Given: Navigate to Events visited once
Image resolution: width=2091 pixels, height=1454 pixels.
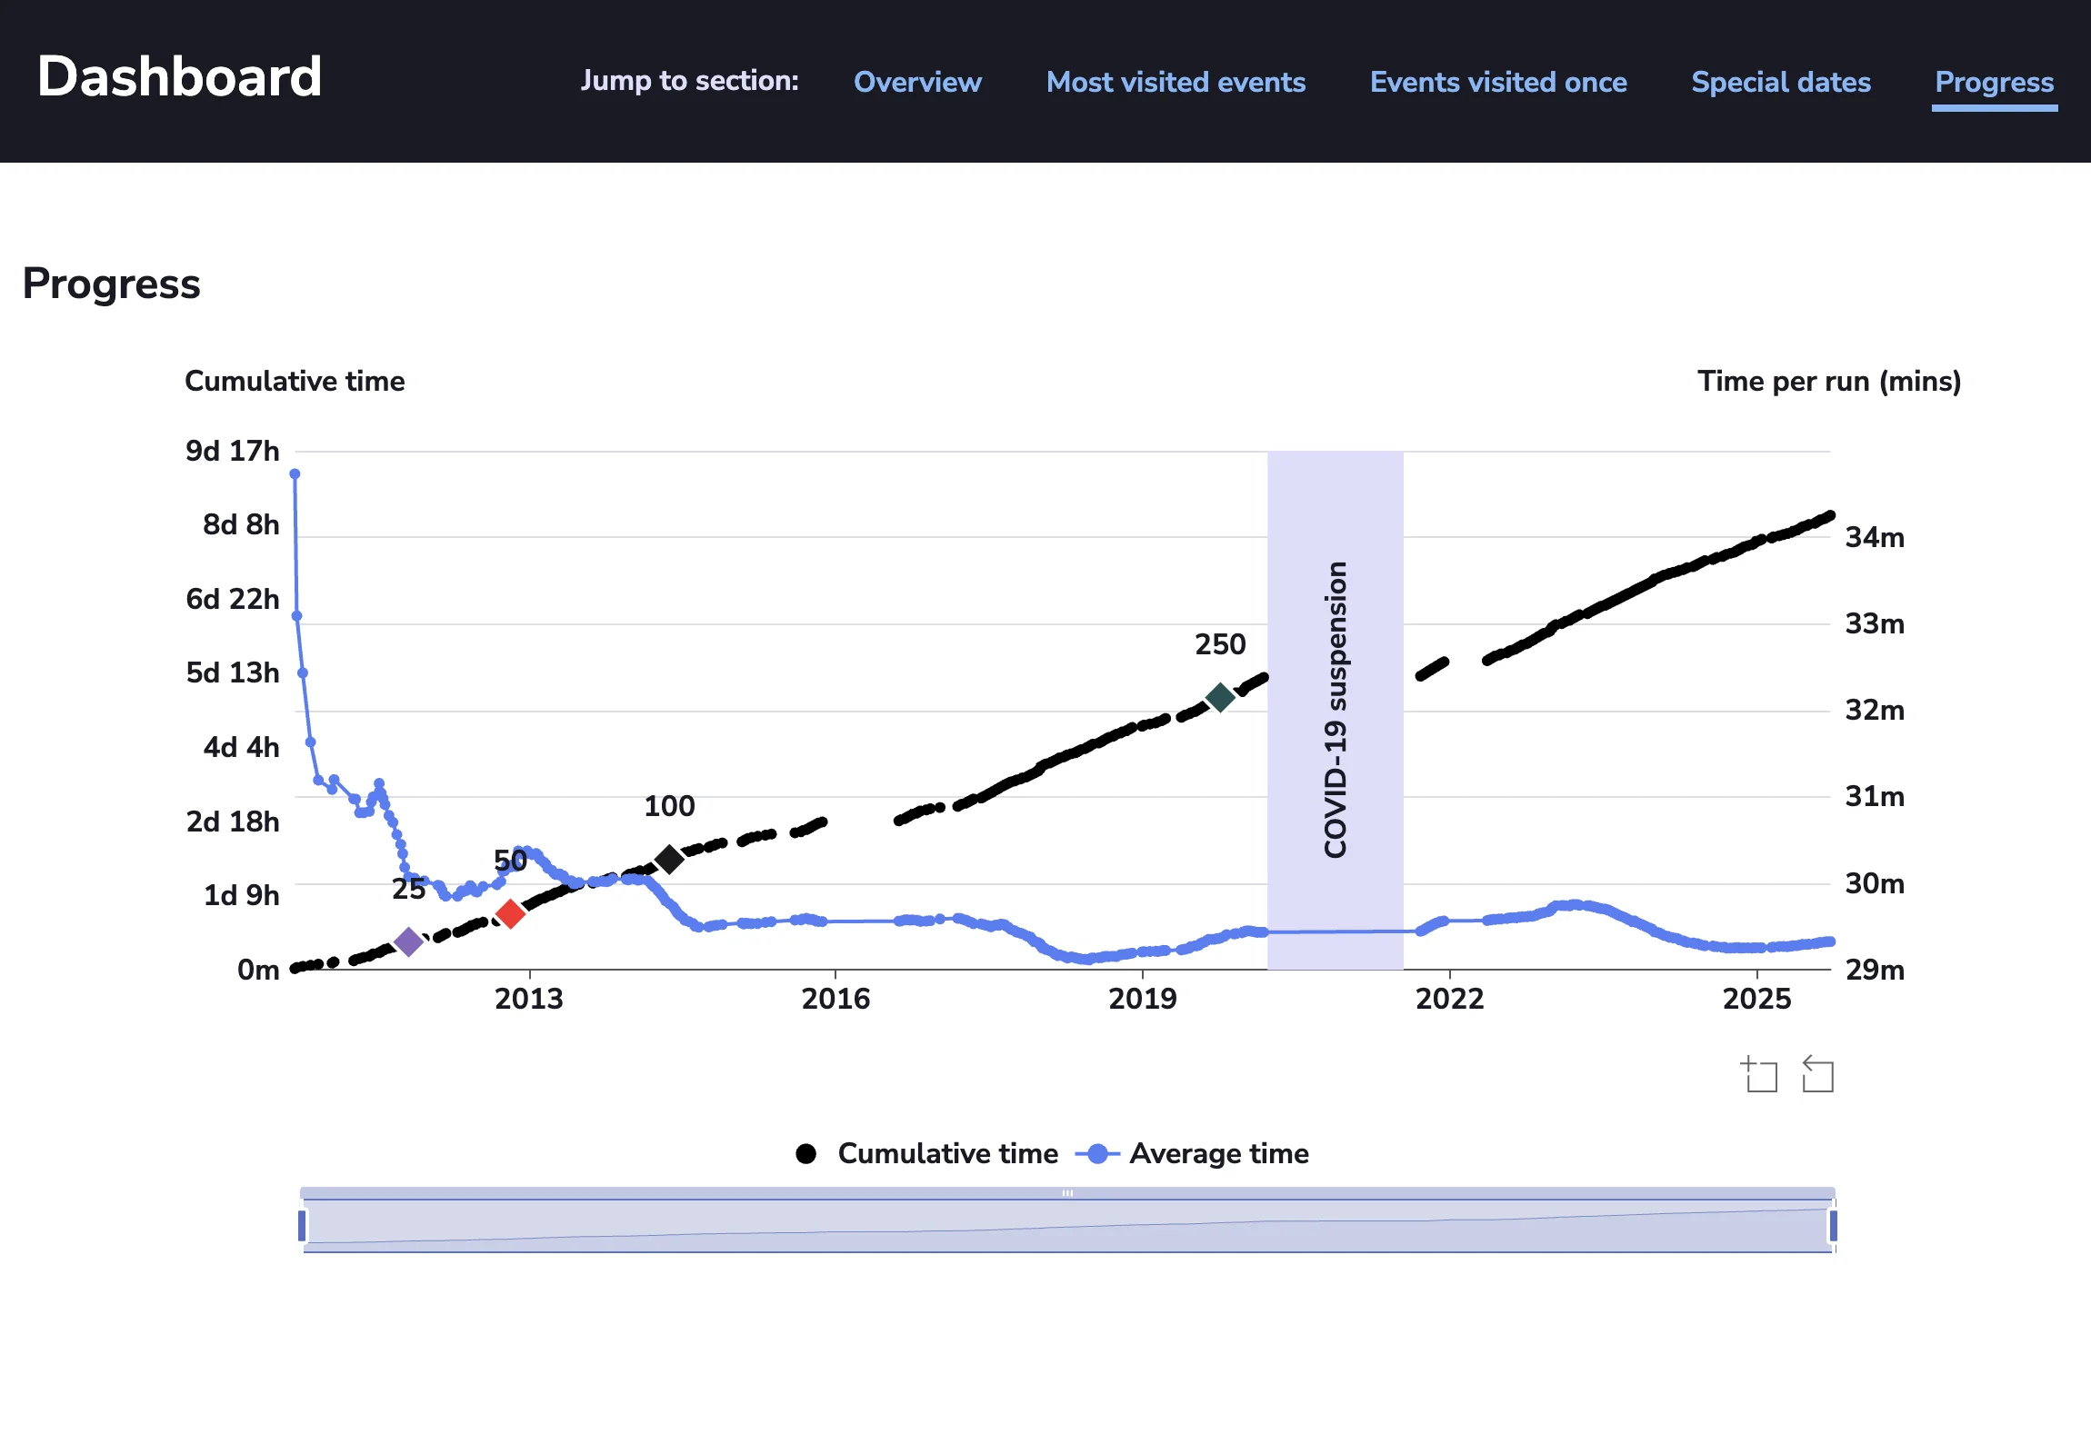Looking at the screenshot, I should [x=1497, y=82].
